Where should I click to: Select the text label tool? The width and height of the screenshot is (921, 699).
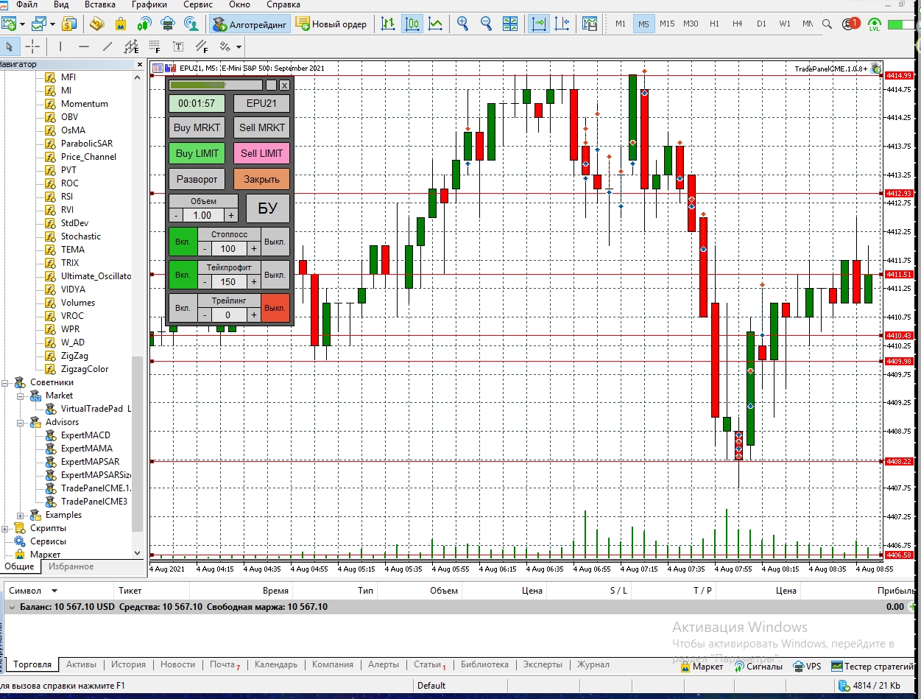[178, 47]
